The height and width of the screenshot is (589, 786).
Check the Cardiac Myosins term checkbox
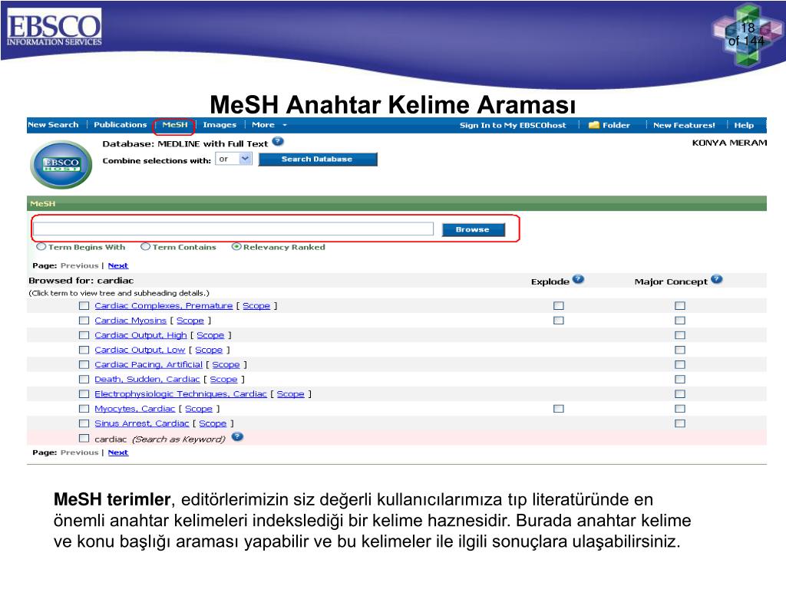pyautogui.click(x=84, y=321)
